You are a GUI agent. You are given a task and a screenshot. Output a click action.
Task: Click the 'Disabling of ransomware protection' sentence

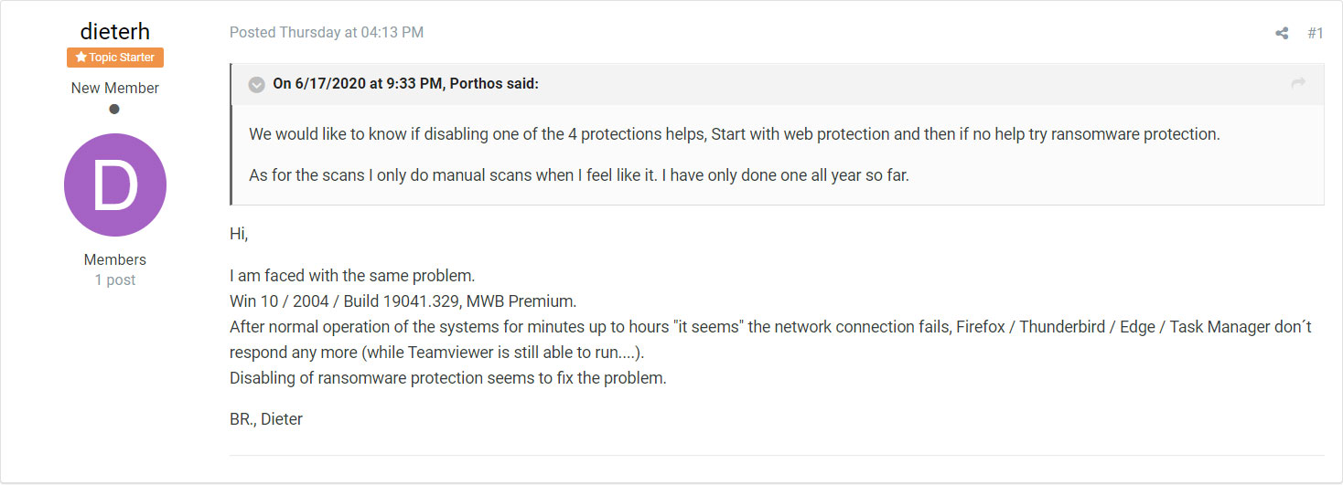[x=447, y=378]
